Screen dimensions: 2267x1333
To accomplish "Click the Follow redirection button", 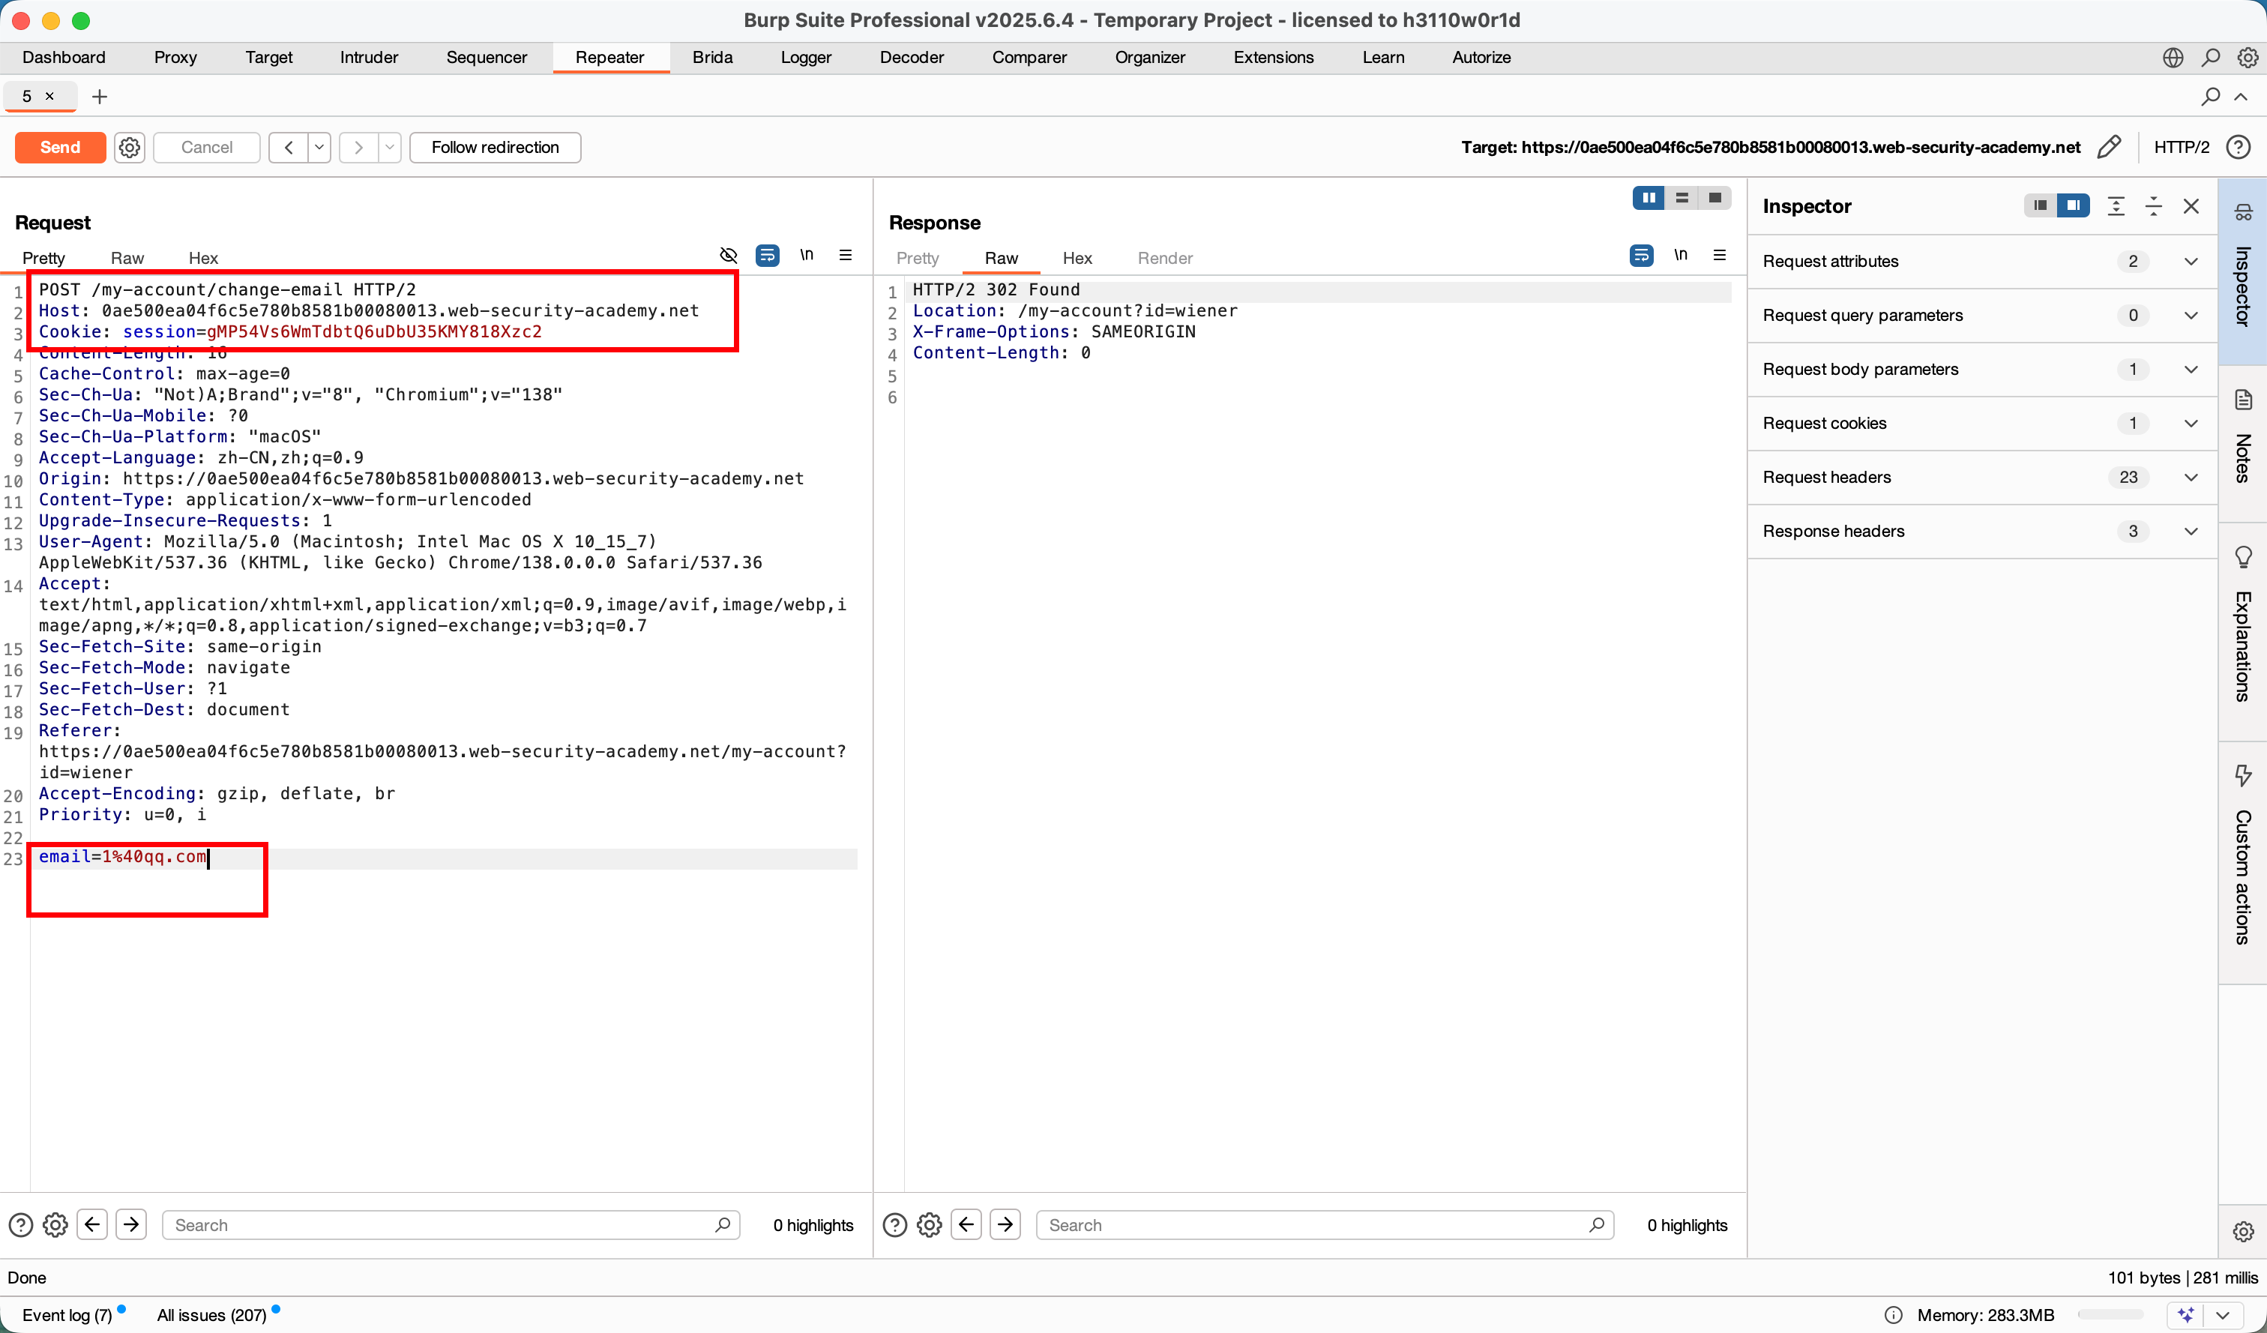I will 495,147.
